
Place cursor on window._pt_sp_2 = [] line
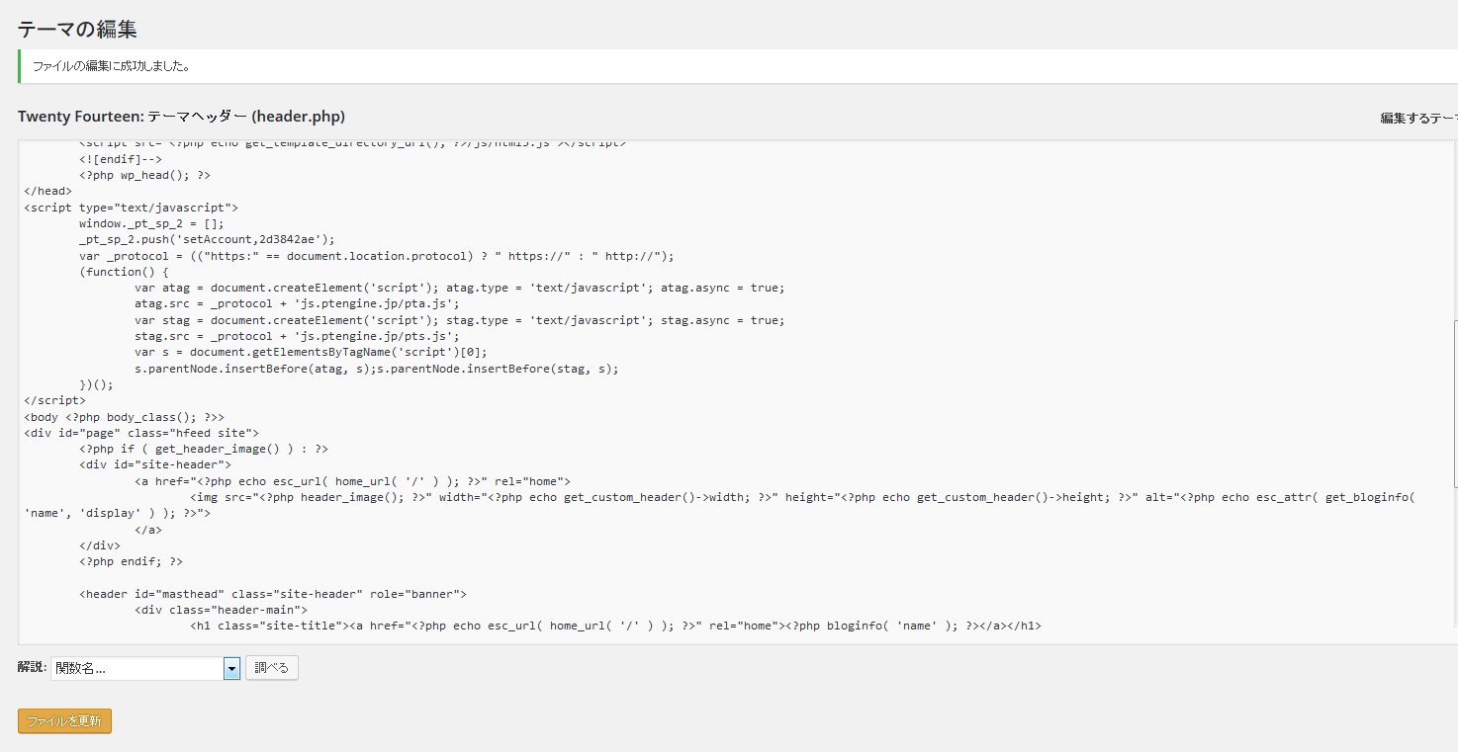151,223
